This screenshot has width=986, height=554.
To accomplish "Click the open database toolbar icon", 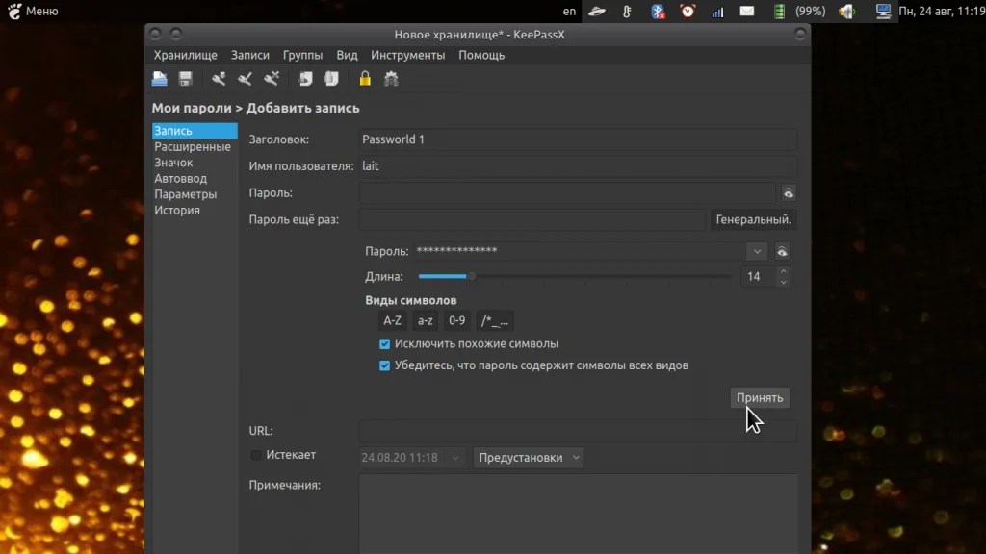I will [x=160, y=79].
